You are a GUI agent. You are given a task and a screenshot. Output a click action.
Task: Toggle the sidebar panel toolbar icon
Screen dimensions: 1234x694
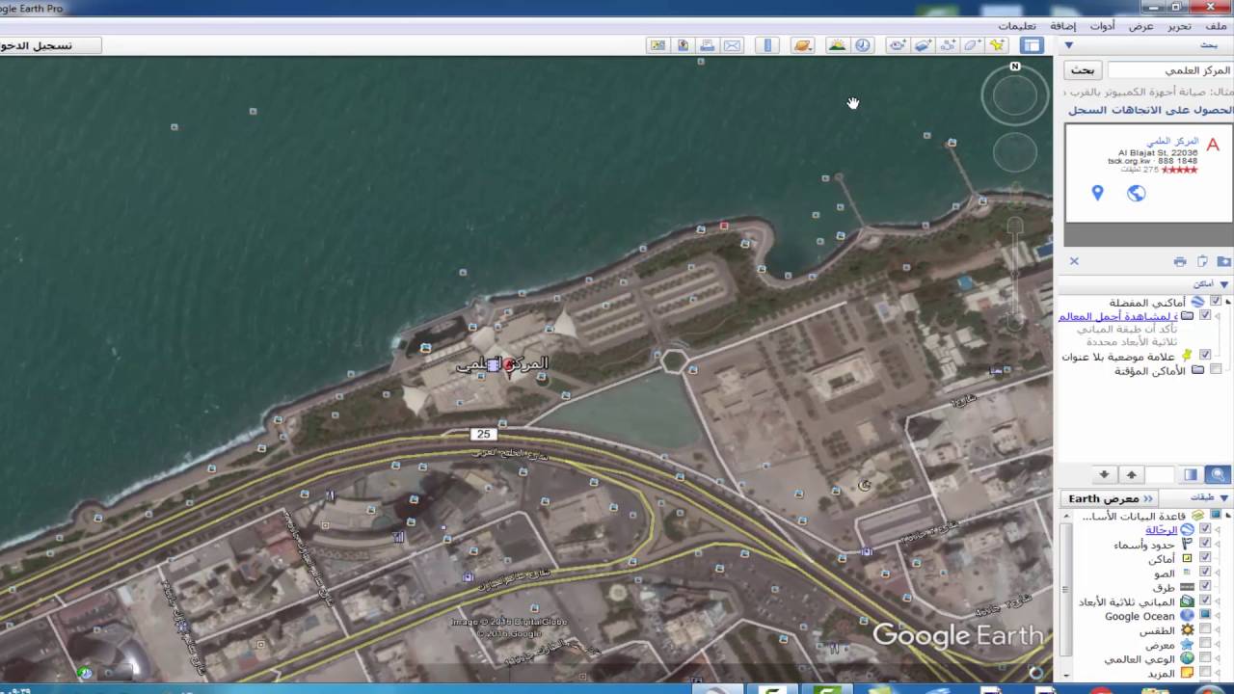(1033, 45)
